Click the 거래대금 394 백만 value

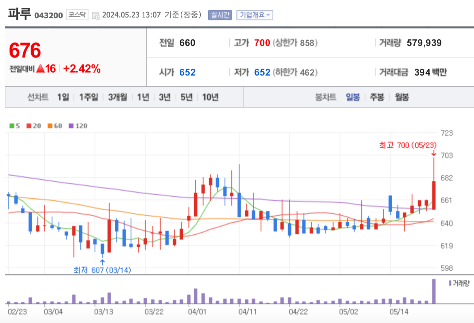click(x=430, y=72)
